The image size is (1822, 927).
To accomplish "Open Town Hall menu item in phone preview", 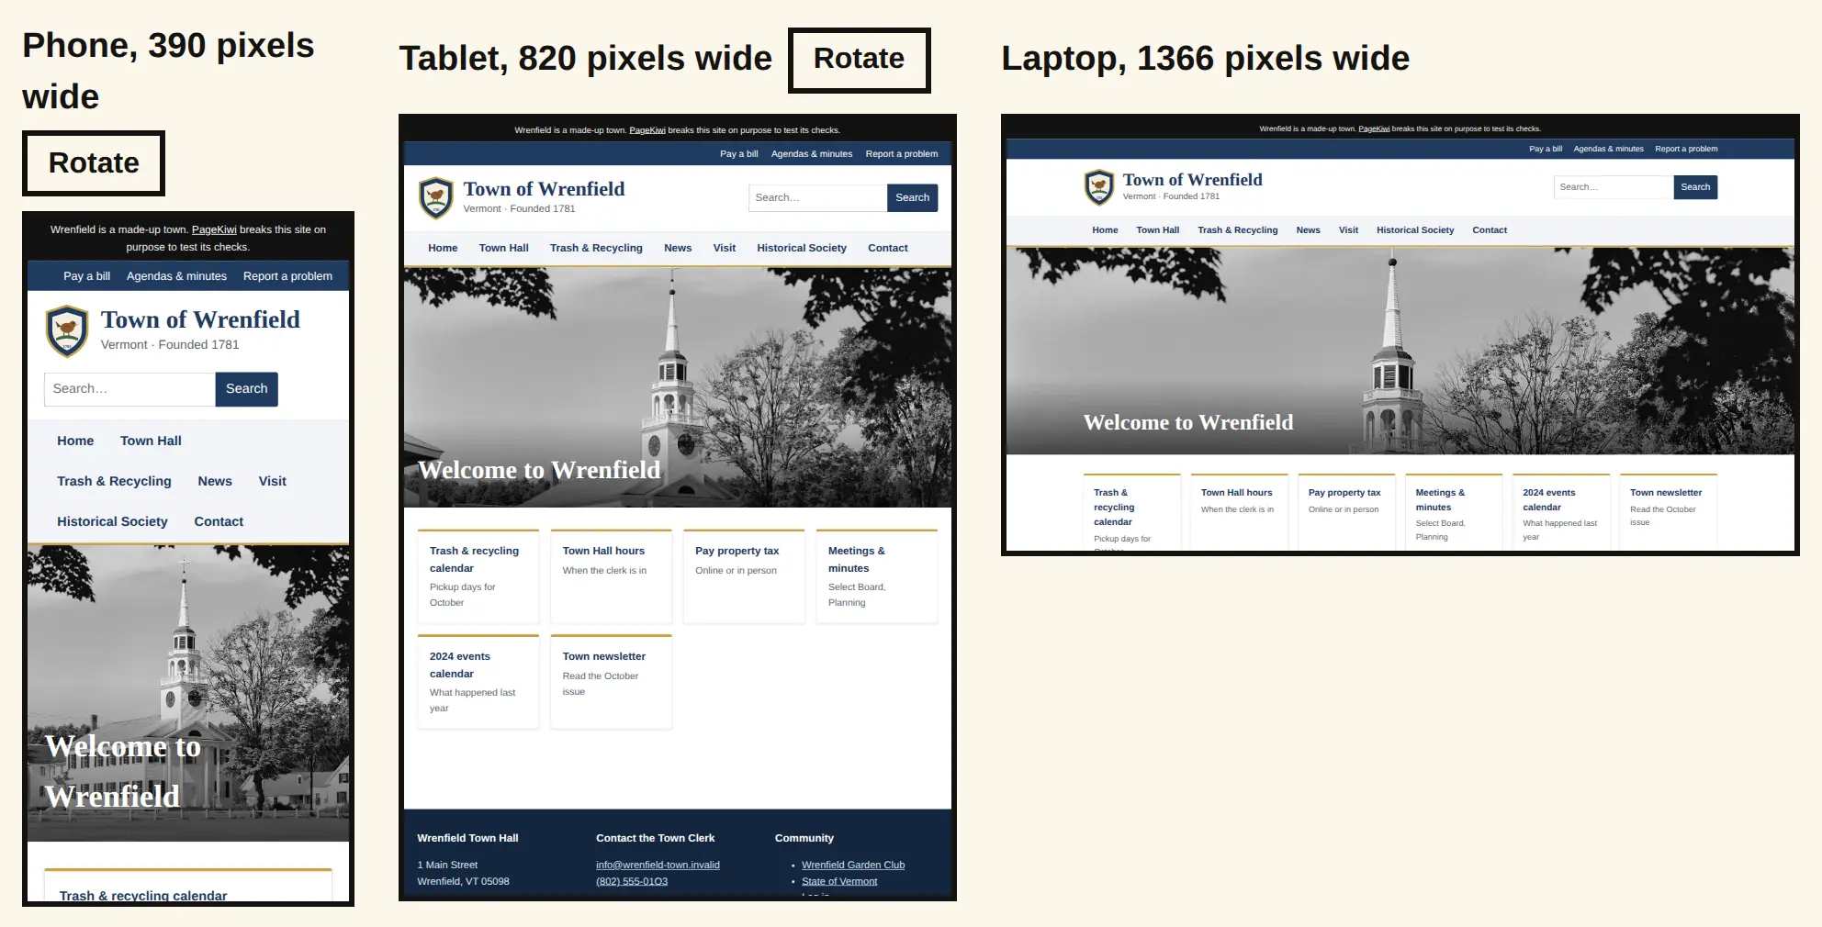I will [x=151, y=441].
